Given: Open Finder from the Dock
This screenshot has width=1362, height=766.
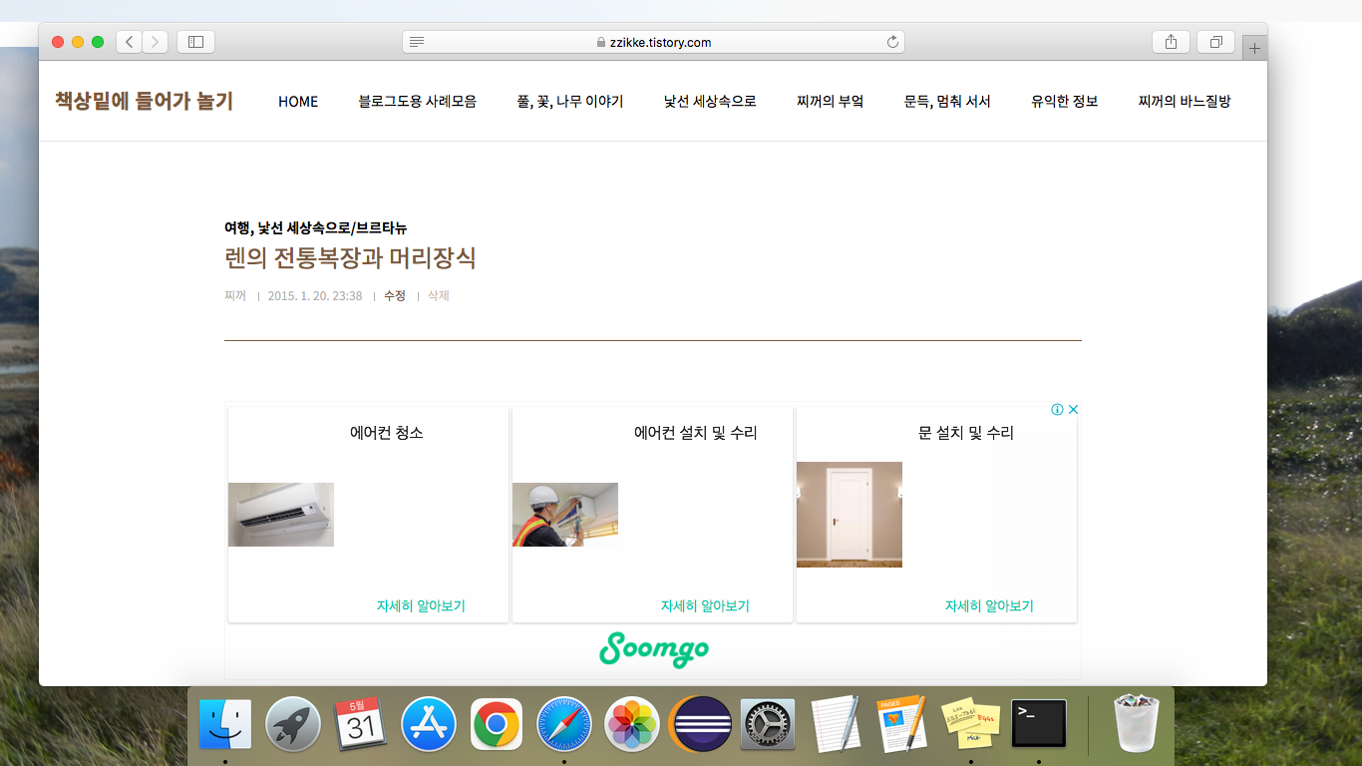Looking at the screenshot, I should [x=225, y=724].
